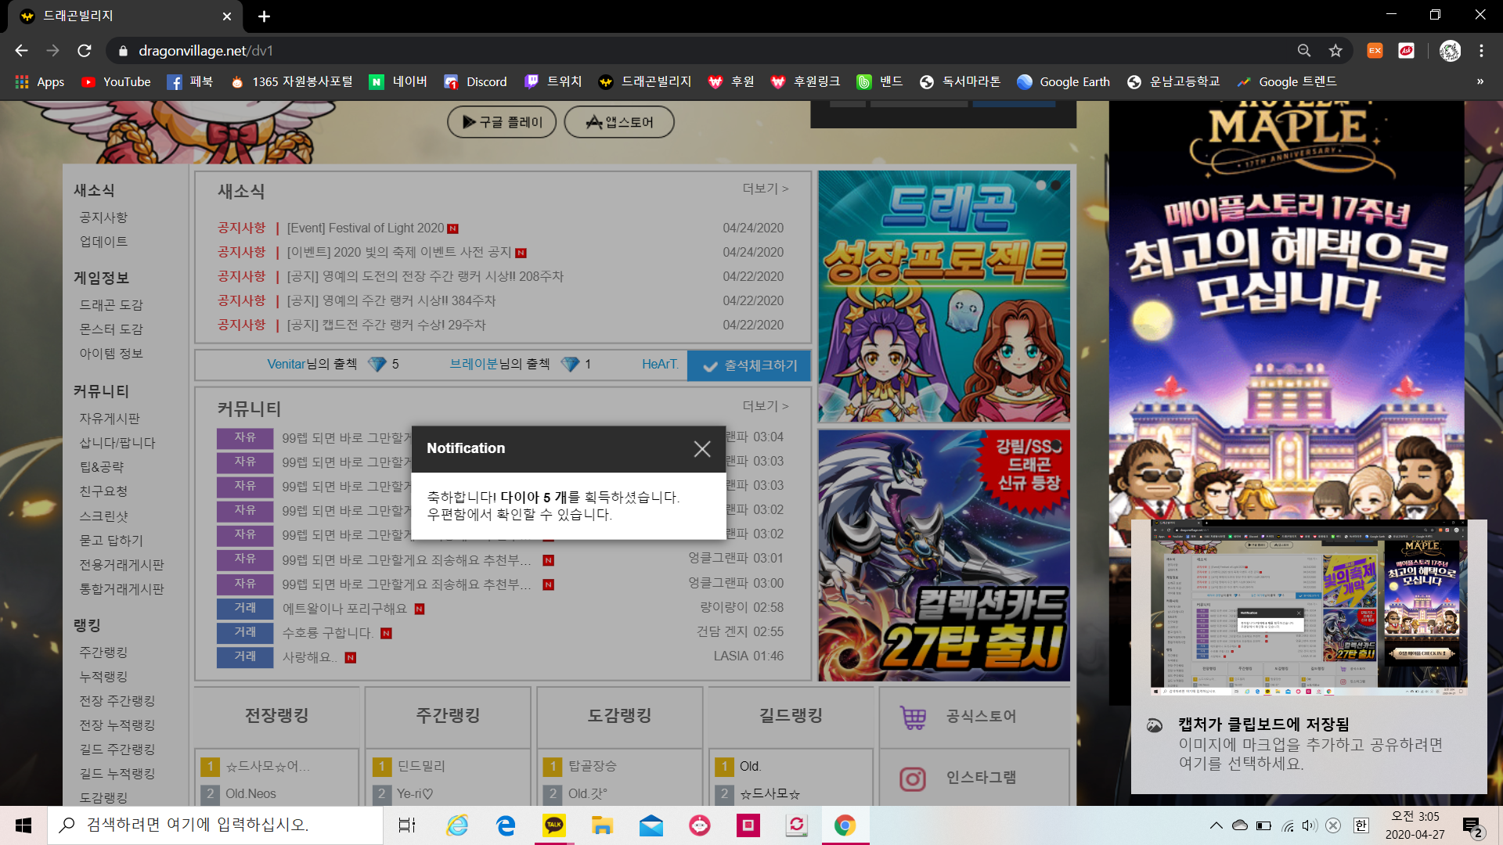Open the YouTube bookmark
Viewport: 1503px width, 845px height.
pos(116,82)
